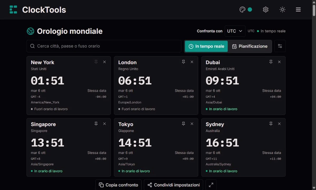The width and height of the screenshot is (316, 190).
Task: Remove the Tokyo clock card
Action: coord(192,124)
